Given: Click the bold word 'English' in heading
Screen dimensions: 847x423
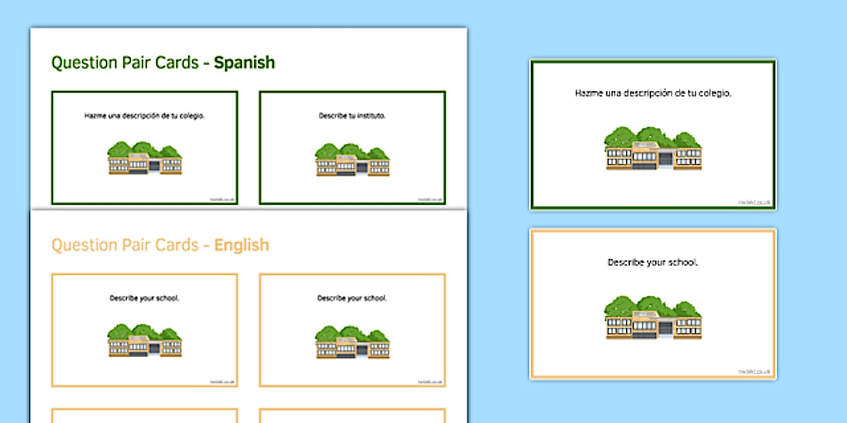Looking at the screenshot, I should point(241,245).
